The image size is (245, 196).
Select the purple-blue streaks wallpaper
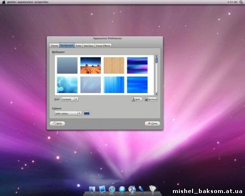[x=137, y=65]
